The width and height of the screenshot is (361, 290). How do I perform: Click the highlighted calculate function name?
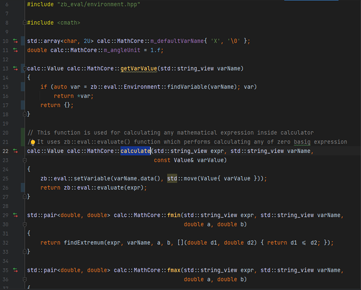pyautogui.click(x=135, y=151)
